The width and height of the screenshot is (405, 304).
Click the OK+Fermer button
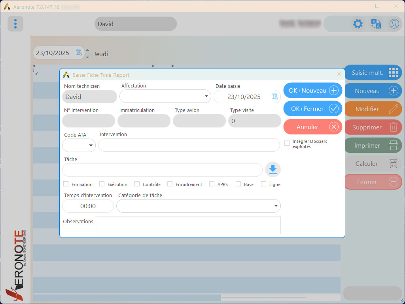pos(313,108)
